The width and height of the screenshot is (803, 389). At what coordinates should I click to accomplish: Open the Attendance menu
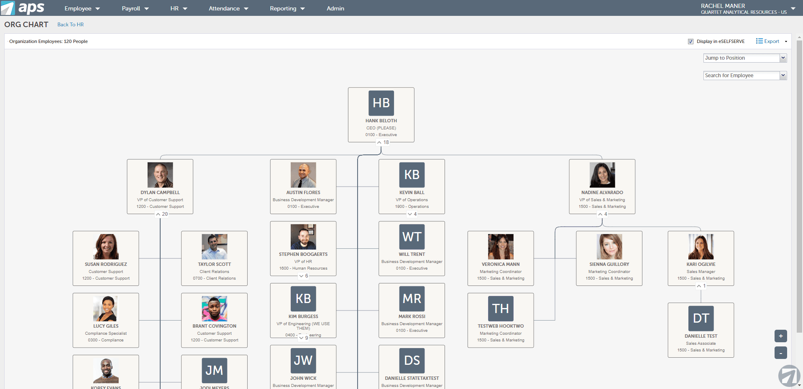[x=228, y=8]
